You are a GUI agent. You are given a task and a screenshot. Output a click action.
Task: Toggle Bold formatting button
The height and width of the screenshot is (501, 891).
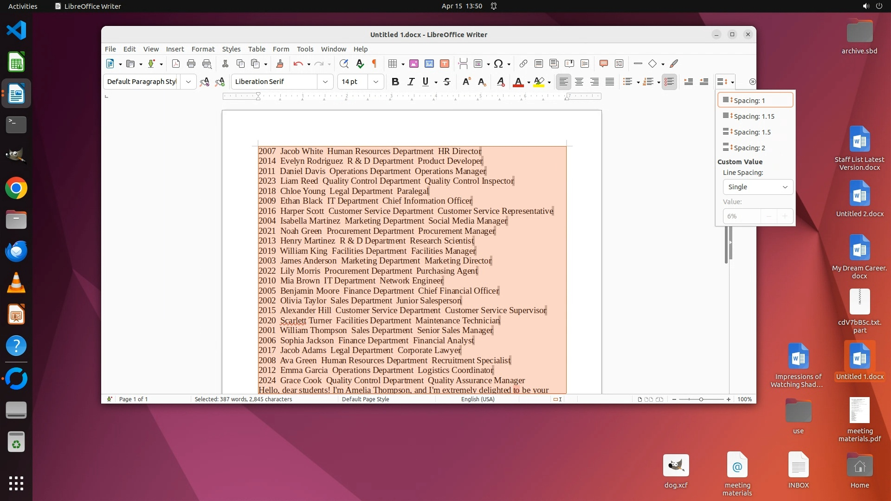(x=395, y=82)
